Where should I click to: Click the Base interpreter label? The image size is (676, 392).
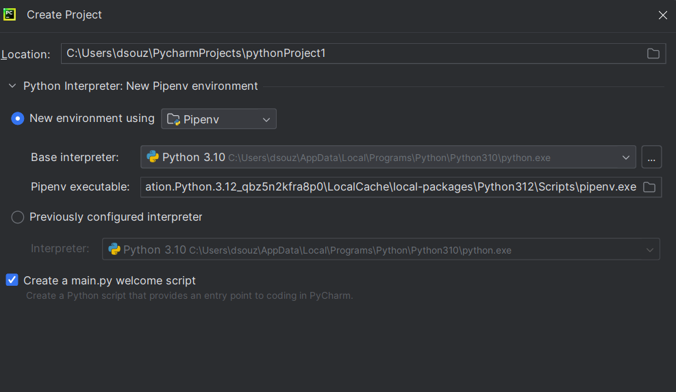click(75, 158)
